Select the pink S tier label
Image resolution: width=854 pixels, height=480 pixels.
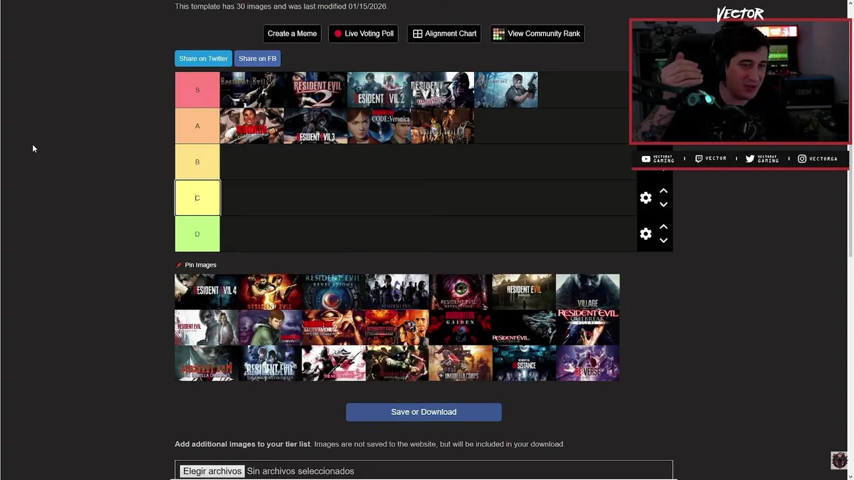tap(197, 90)
